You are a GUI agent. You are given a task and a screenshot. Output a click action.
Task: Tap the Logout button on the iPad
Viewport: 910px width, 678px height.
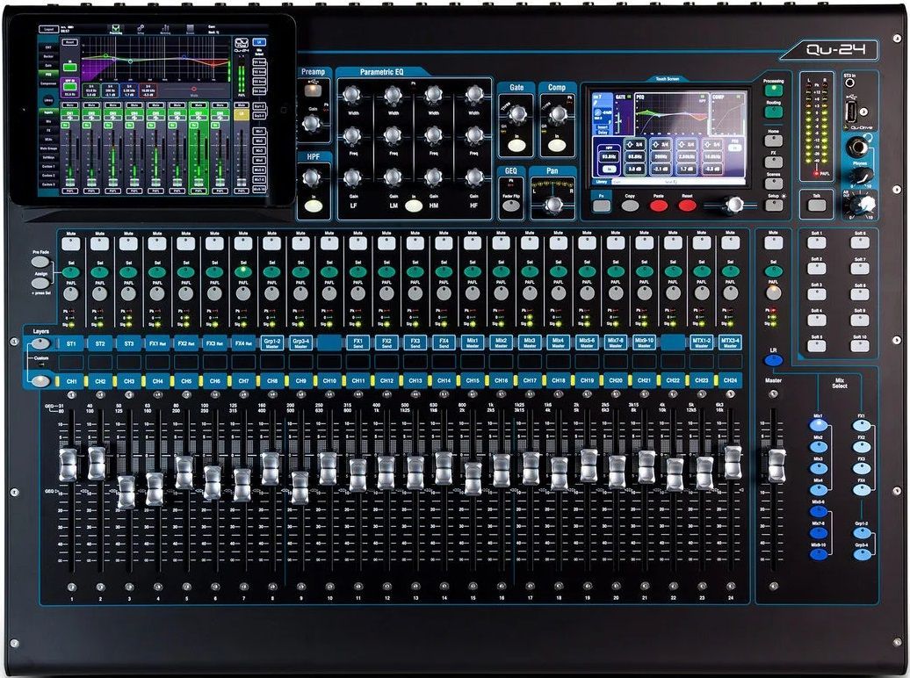click(x=49, y=28)
